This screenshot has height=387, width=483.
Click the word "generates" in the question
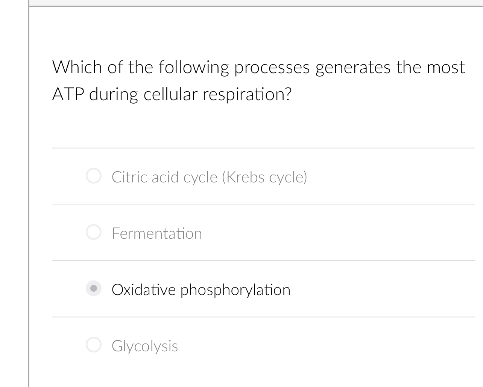353,68
